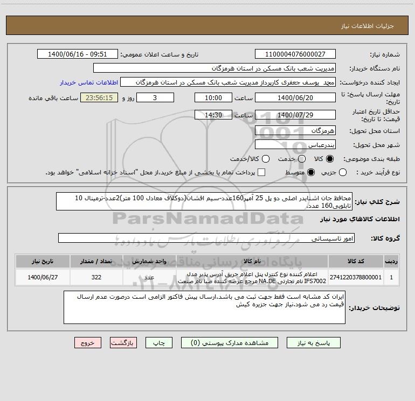Click the 'جزئیات اطلاعات نیاز' page title
This screenshot has width=415, height=401.
click(x=368, y=26)
